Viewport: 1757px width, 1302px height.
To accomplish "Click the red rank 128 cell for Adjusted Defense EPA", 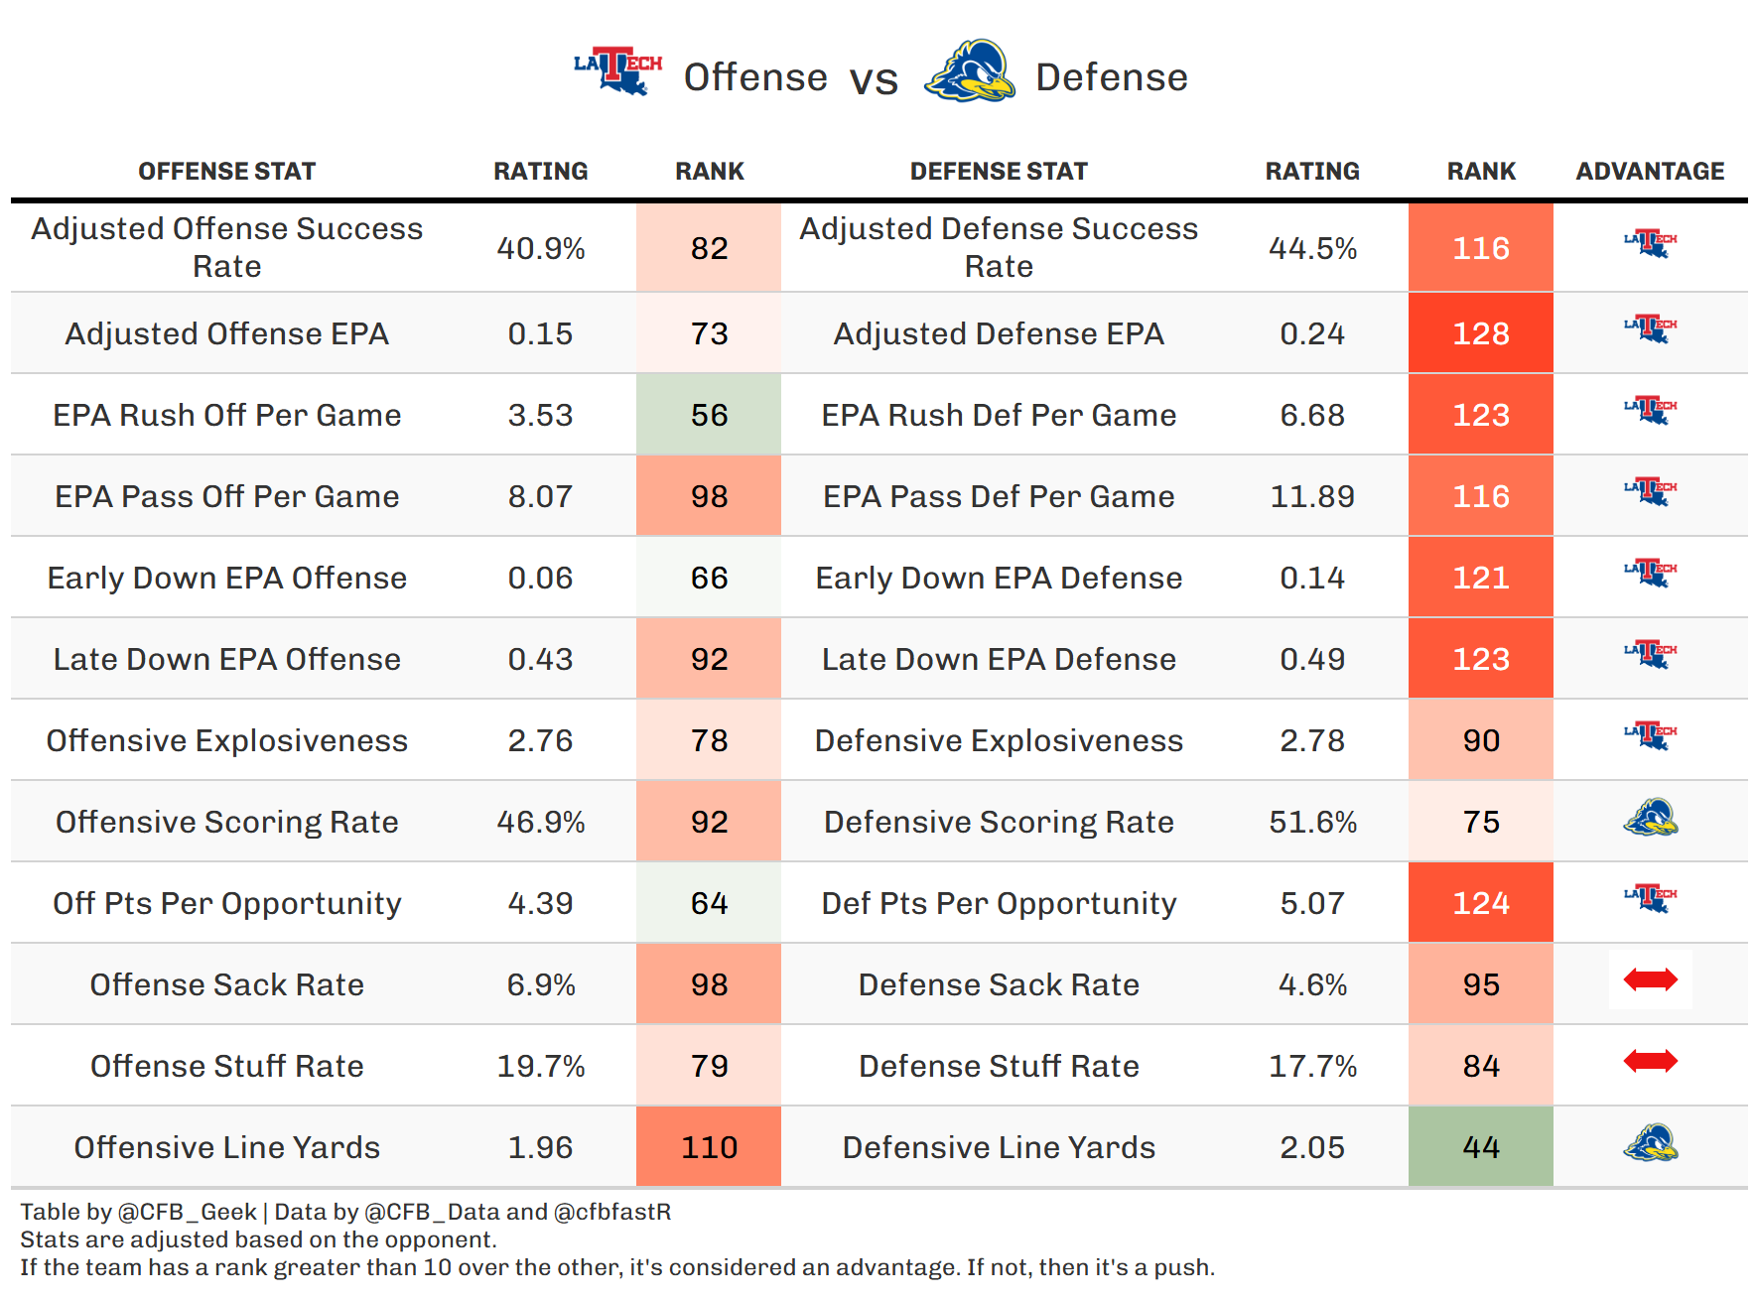I will click(1480, 333).
